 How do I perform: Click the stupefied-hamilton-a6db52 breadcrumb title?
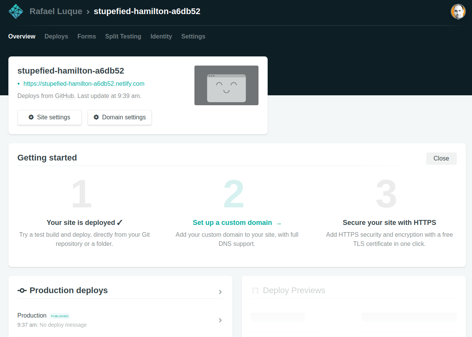point(147,11)
